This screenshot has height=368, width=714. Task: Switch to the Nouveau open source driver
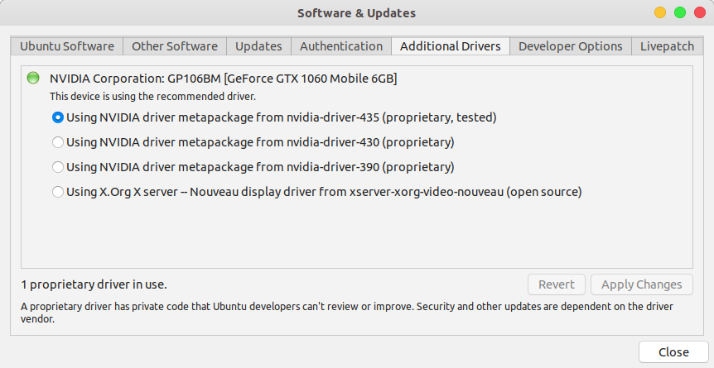[x=58, y=192]
